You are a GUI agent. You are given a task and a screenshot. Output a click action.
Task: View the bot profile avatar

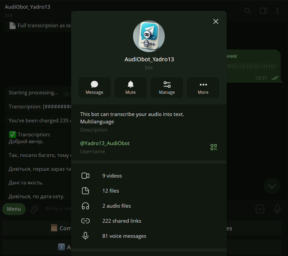click(x=149, y=36)
